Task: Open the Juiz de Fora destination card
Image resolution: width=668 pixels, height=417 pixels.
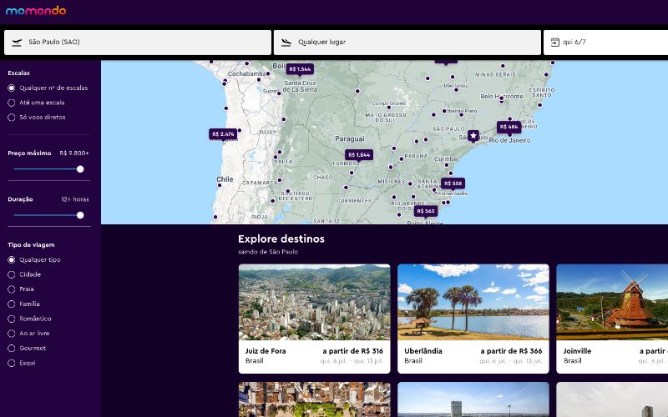Action: [315, 319]
